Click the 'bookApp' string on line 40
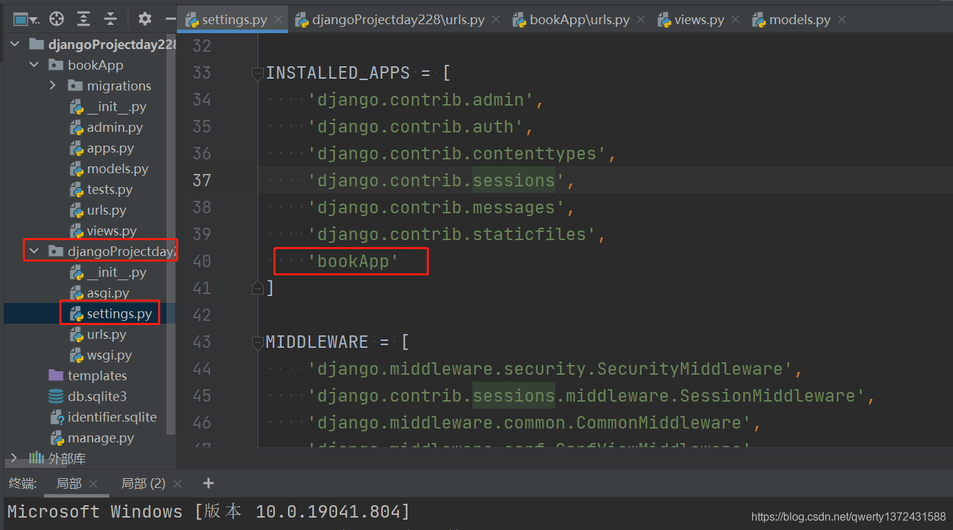 pos(354,262)
